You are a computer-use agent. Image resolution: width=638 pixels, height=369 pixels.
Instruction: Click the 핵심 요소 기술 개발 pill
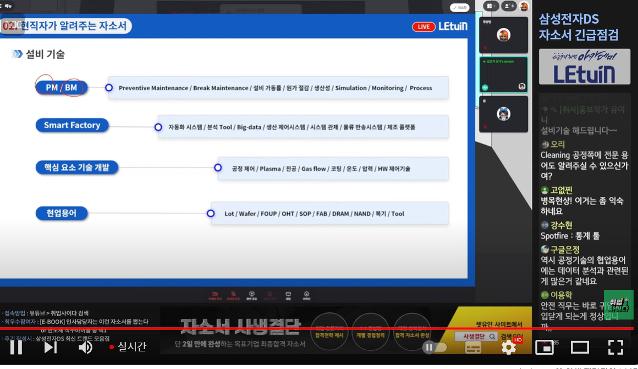click(x=77, y=167)
